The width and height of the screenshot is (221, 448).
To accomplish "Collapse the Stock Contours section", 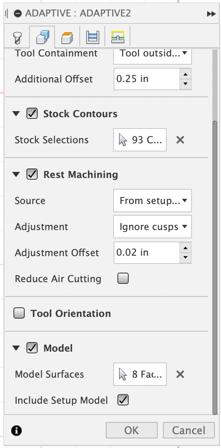I will [16, 114].
